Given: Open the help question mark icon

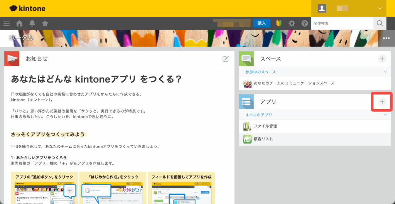Looking at the screenshot, I should 304,23.
